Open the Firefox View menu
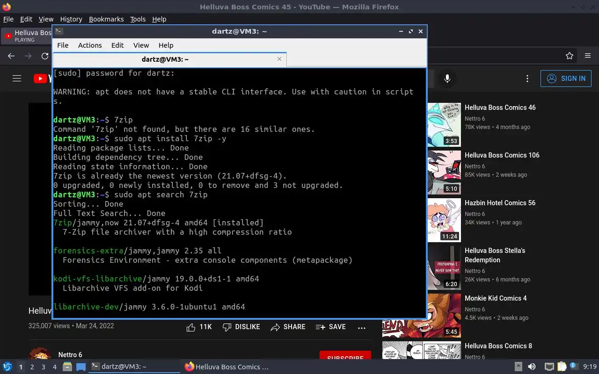 pos(46,19)
